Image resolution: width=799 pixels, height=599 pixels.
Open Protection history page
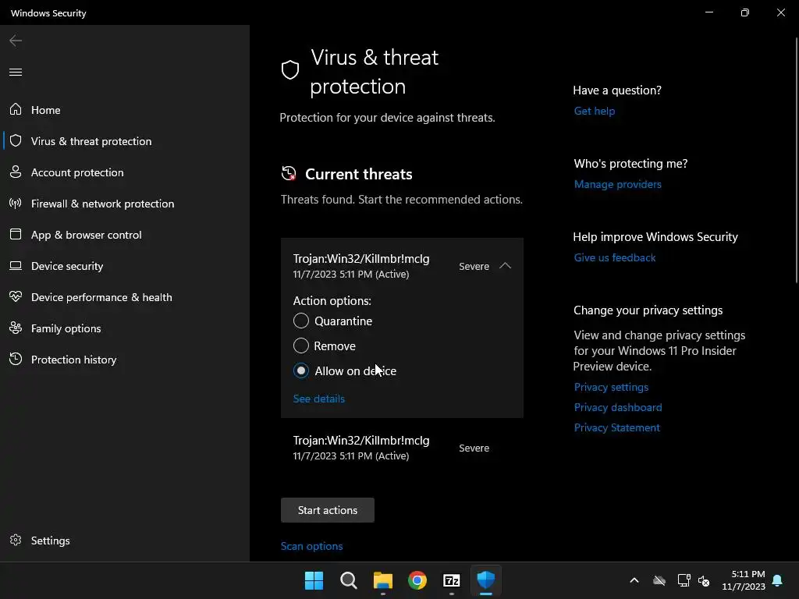pos(74,360)
